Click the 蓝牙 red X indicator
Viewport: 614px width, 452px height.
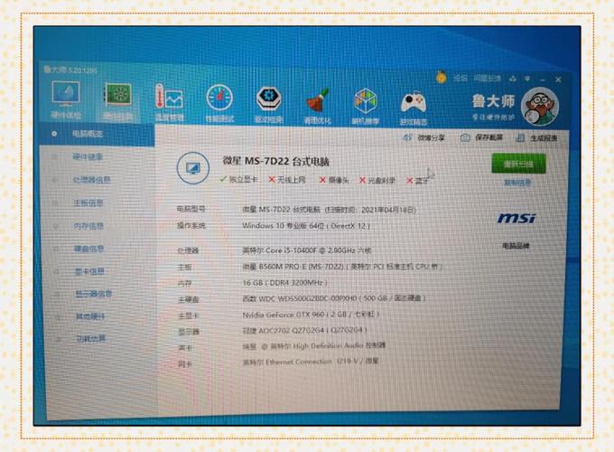pyautogui.click(x=410, y=181)
